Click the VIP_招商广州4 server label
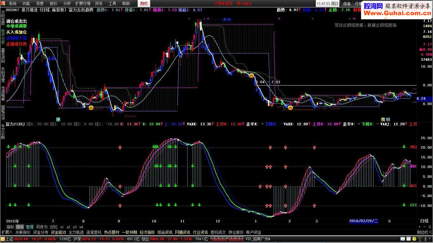Image resolution: width=433 pixels, height=243 pixels. 258,239
